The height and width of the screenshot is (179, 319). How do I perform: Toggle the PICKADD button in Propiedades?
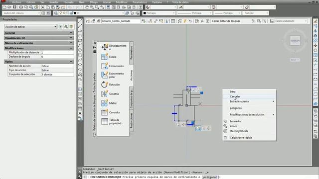(60, 26)
